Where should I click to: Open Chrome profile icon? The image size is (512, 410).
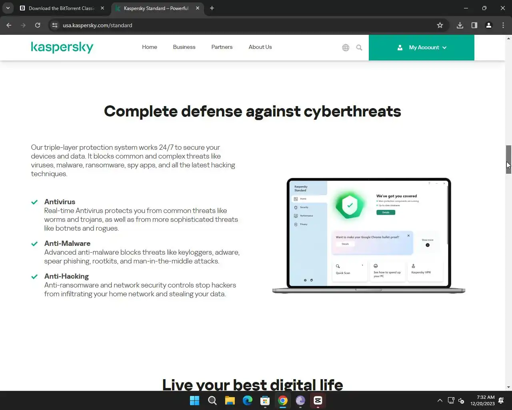489,25
